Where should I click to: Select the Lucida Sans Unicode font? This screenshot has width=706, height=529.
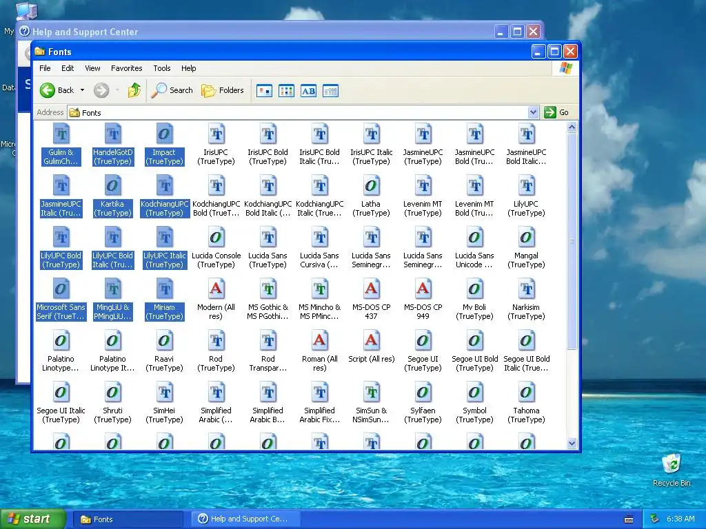coord(474,248)
